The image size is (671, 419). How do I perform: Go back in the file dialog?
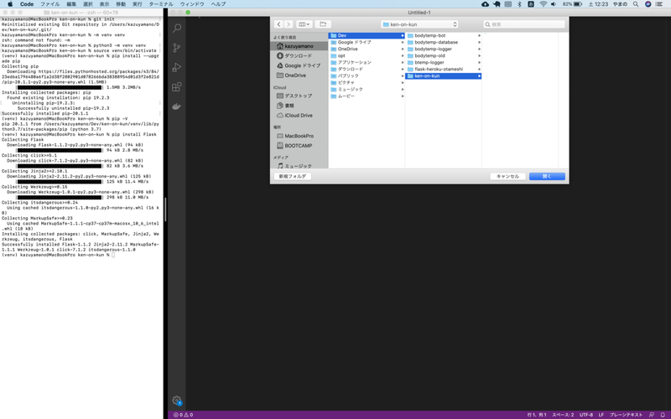(x=279, y=24)
